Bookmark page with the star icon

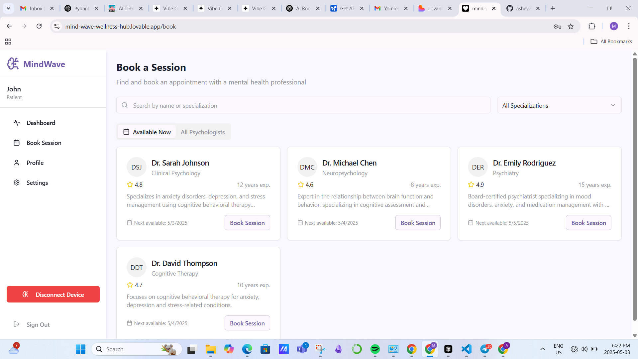571,27
